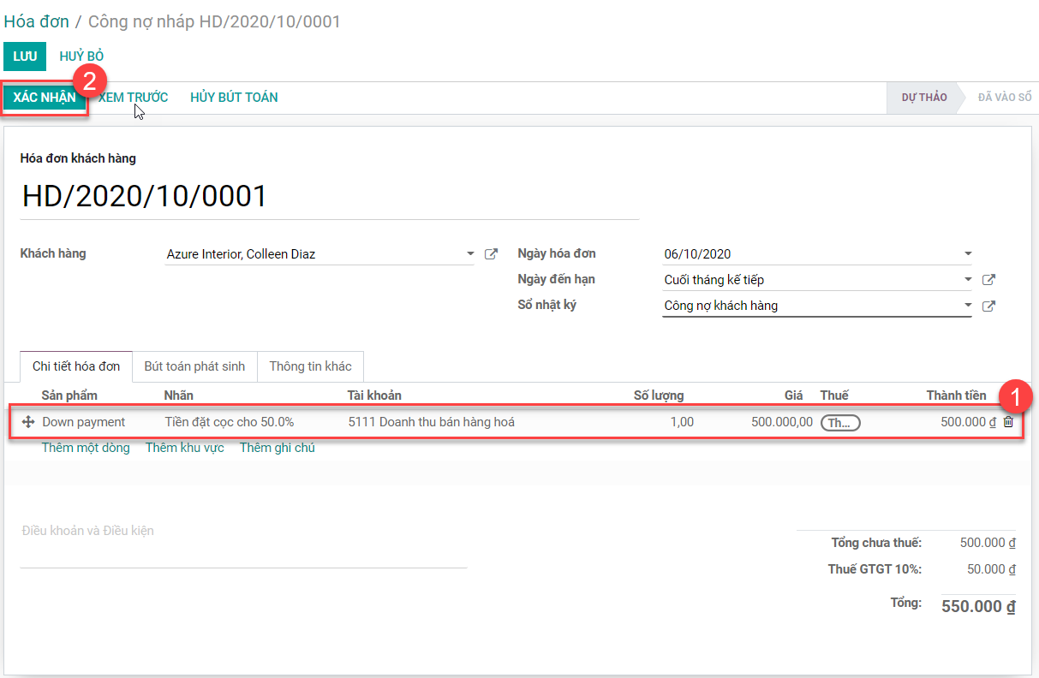Open payment term external link icon

point(988,280)
